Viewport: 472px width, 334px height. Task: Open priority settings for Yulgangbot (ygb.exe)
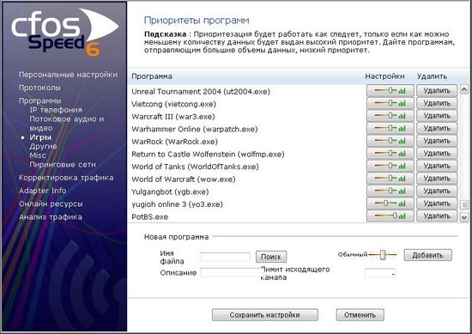point(390,191)
